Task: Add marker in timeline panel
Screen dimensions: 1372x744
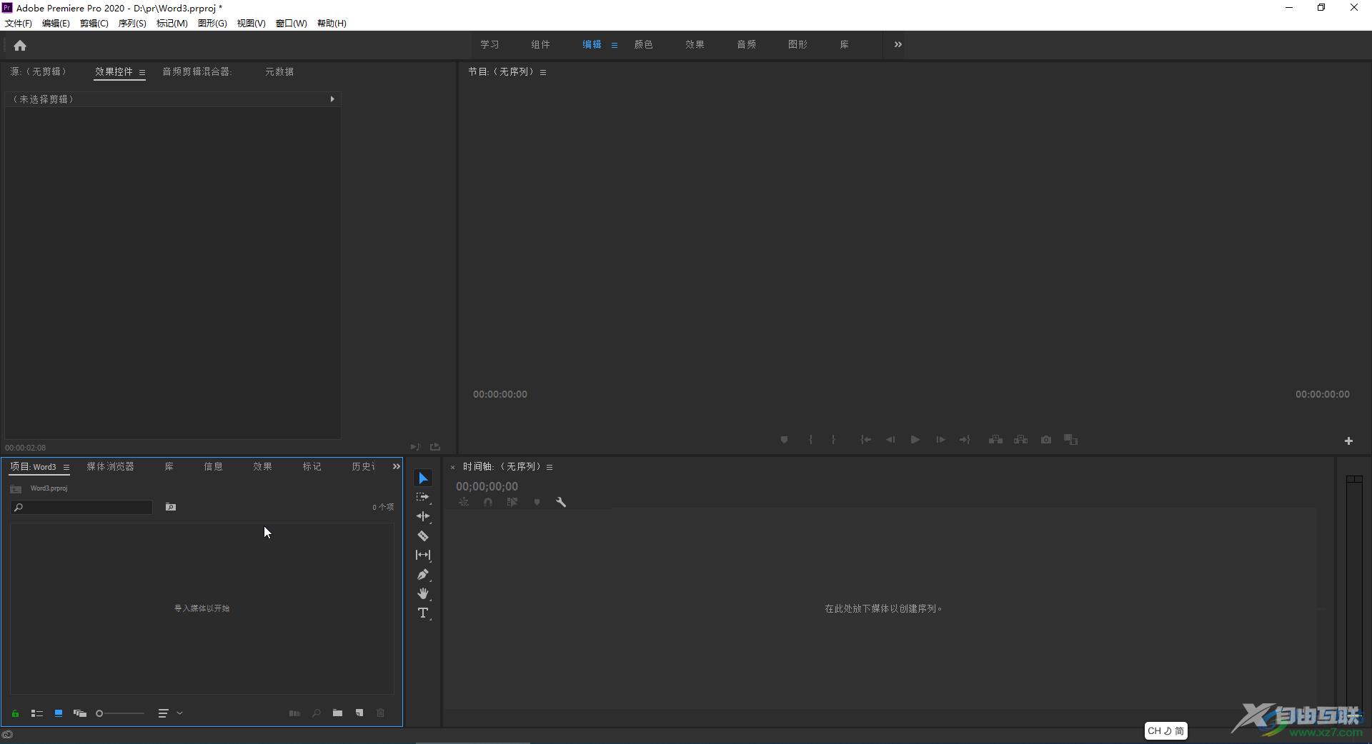Action: [537, 502]
